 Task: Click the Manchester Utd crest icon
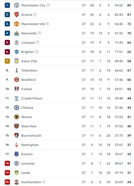pyautogui.click(x=17, y=24)
